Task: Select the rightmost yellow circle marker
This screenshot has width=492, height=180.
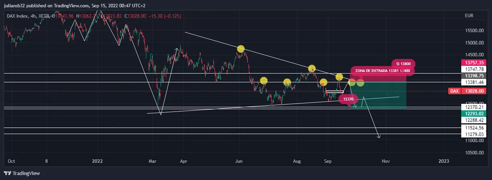Action: (x=360, y=83)
